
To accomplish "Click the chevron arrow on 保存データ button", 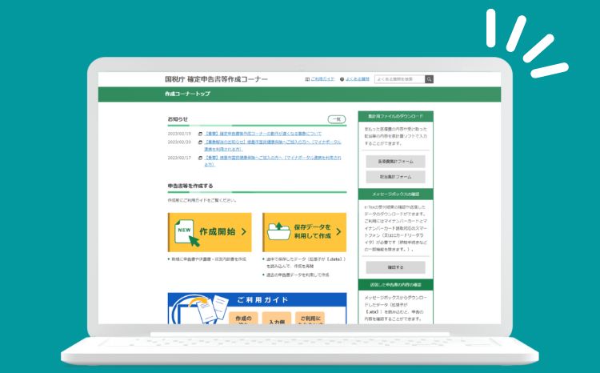I will click(x=338, y=231).
